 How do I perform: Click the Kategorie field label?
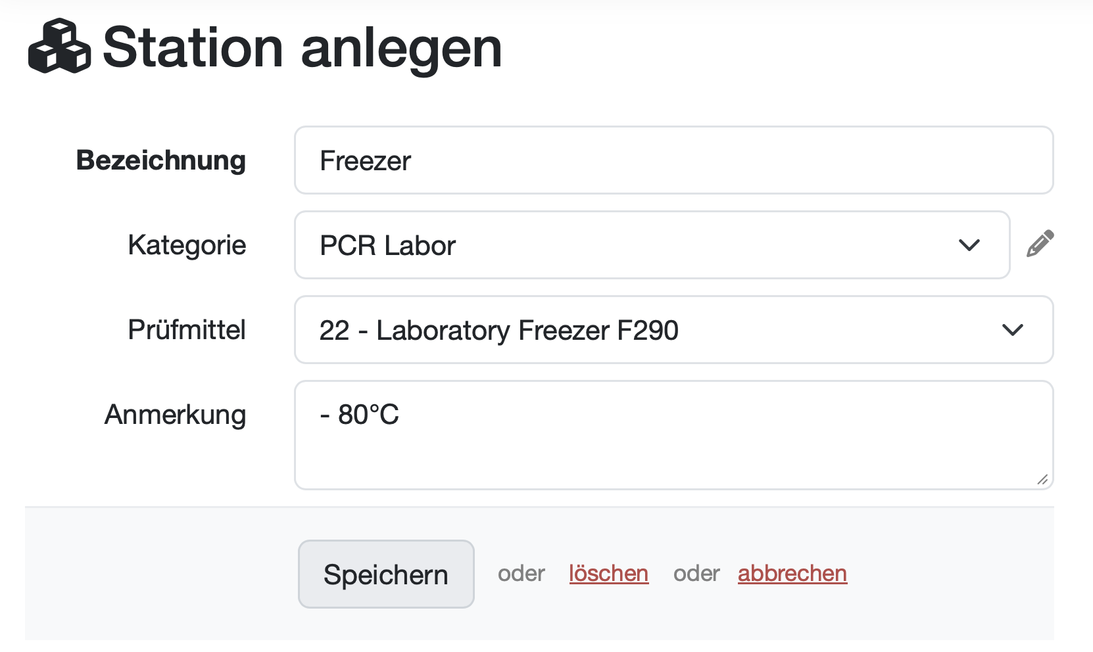click(187, 245)
